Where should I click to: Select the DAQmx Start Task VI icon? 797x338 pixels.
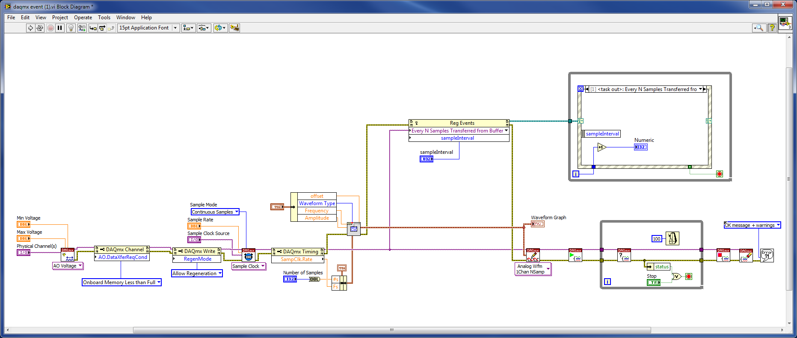[x=575, y=255]
